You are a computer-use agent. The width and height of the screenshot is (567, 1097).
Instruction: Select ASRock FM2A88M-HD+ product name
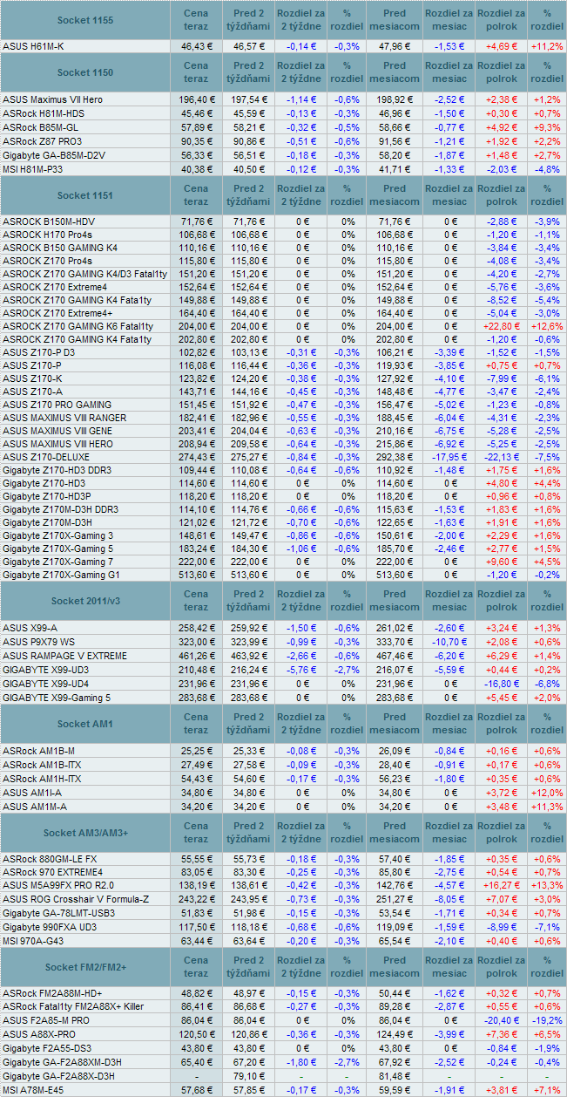[x=52, y=993]
